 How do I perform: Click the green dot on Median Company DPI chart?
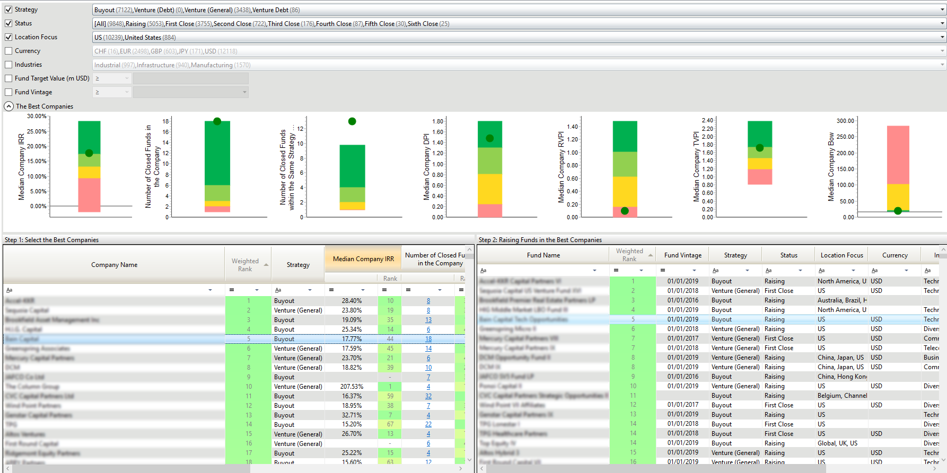click(489, 138)
